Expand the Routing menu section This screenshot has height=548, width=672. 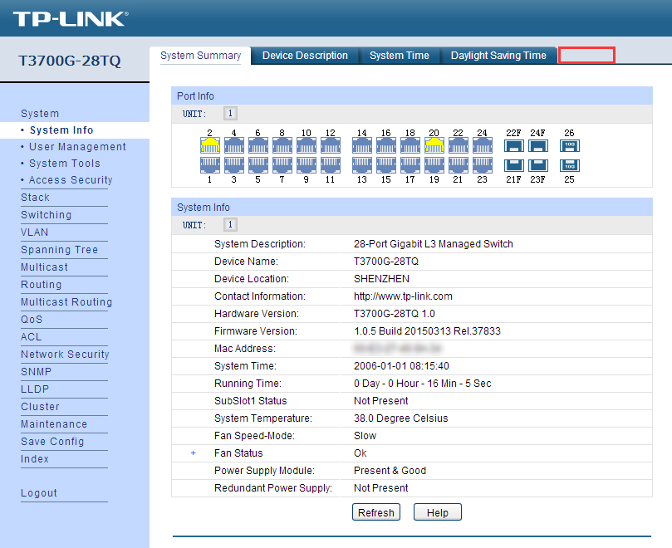click(x=41, y=284)
